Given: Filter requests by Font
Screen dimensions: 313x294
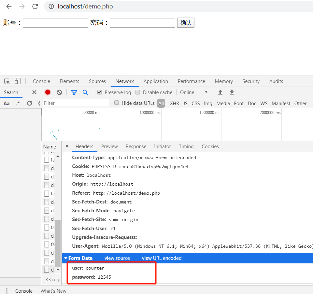Looking at the screenshot, I should coord(239,104).
